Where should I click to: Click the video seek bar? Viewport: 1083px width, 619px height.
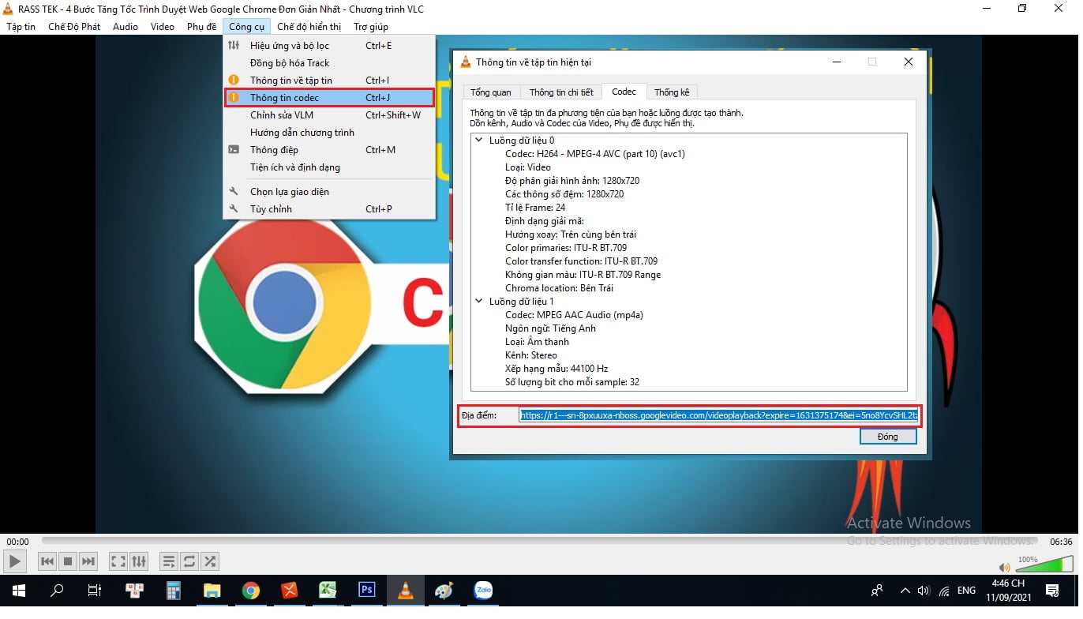[x=541, y=541]
